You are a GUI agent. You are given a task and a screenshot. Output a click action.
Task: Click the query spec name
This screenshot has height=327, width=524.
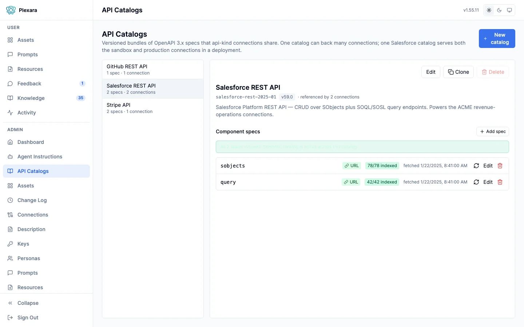pyautogui.click(x=228, y=182)
